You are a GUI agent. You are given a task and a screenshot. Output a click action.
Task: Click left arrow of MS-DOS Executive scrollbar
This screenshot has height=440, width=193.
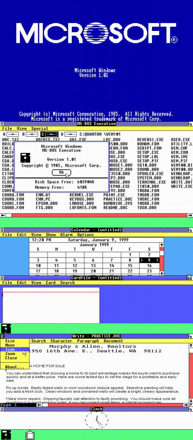3,215
